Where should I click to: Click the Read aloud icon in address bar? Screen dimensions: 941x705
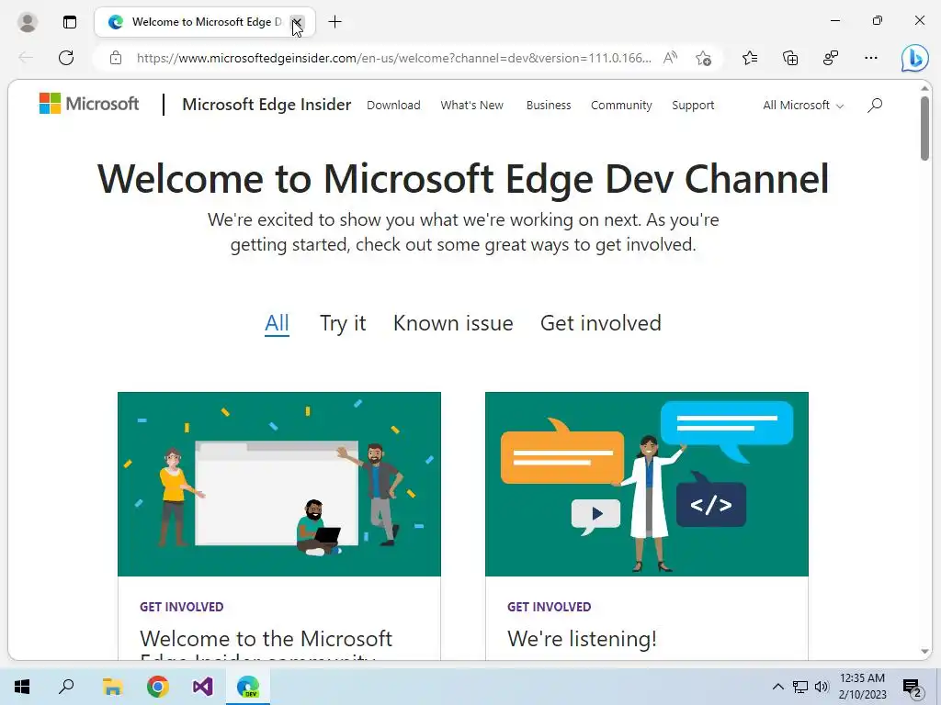coord(670,58)
